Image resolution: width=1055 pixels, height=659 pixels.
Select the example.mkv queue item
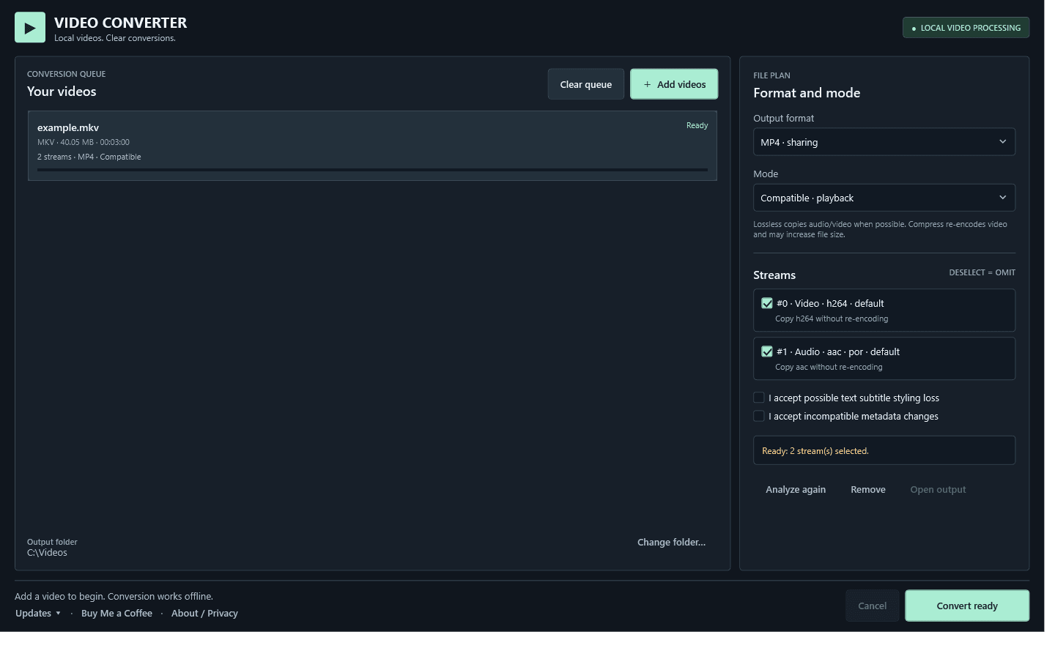pyautogui.click(x=372, y=146)
